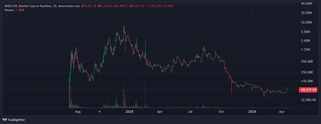Click the 2025 label on time axis
The image size is (321, 124).
(x=129, y=112)
